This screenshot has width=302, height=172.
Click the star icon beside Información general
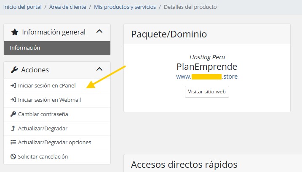pos(15,32)
